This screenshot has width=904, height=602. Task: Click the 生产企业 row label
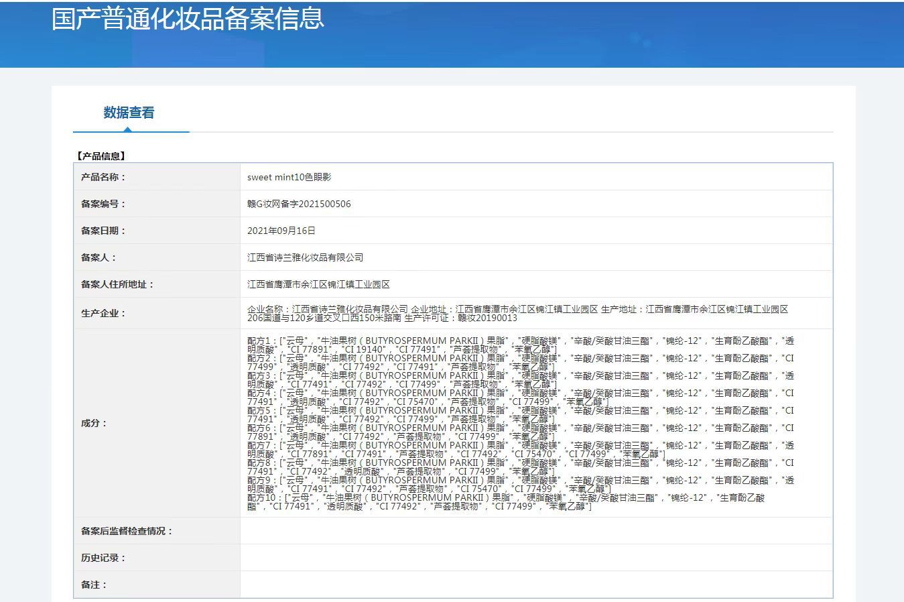103,313
